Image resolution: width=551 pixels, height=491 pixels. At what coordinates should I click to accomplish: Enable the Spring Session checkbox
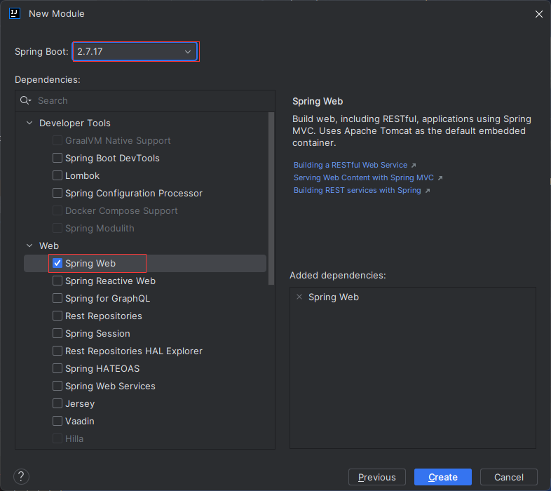[57, 333]
